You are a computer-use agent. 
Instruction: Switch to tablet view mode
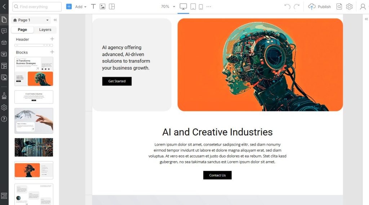click(x=193, y=6)
